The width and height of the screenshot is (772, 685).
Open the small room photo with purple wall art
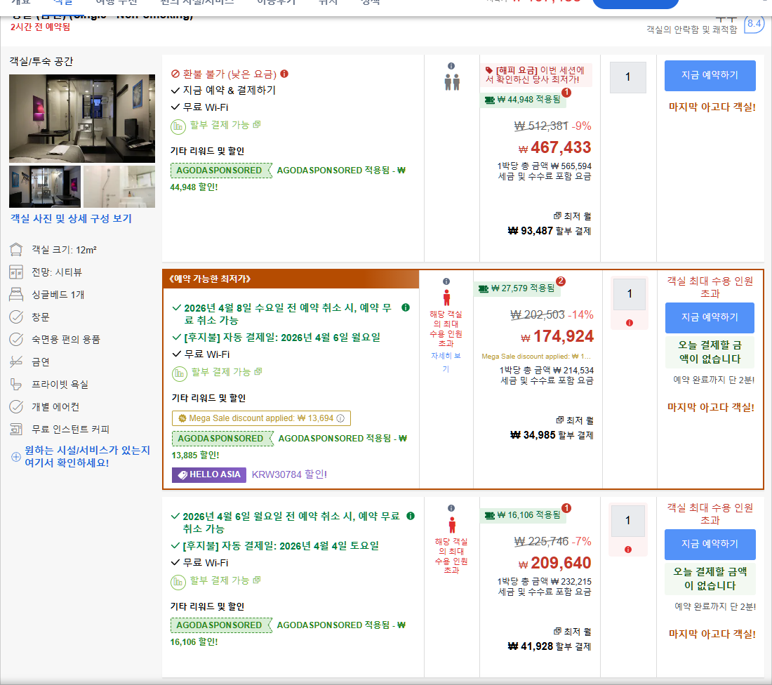tap(45, 187)
